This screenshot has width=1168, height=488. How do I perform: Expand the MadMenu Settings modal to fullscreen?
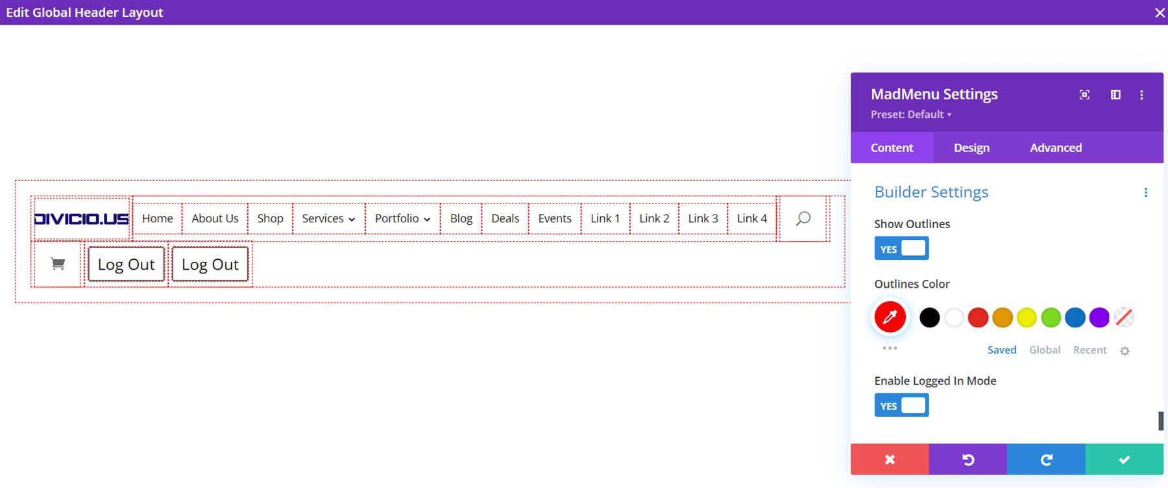coord(1084,95)
